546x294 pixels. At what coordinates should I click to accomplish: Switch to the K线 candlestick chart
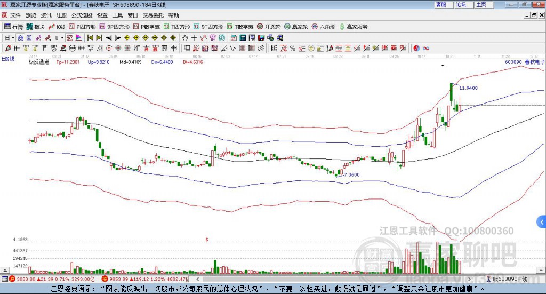tap(57, 27)
